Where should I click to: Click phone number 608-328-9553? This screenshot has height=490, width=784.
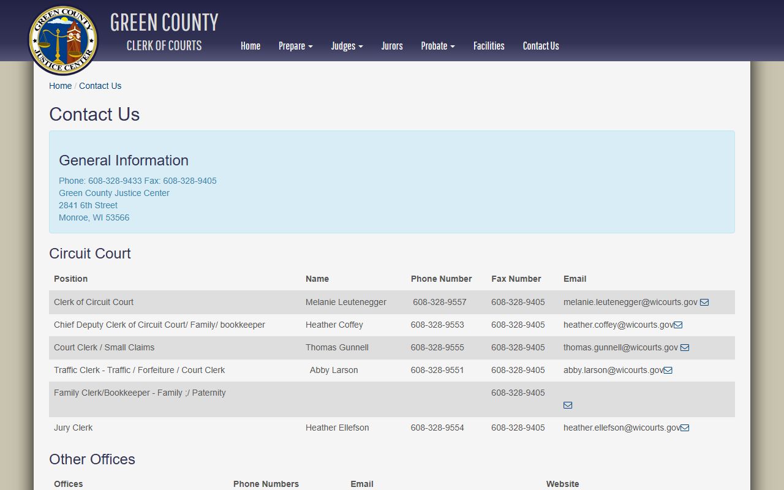(437, 325)
